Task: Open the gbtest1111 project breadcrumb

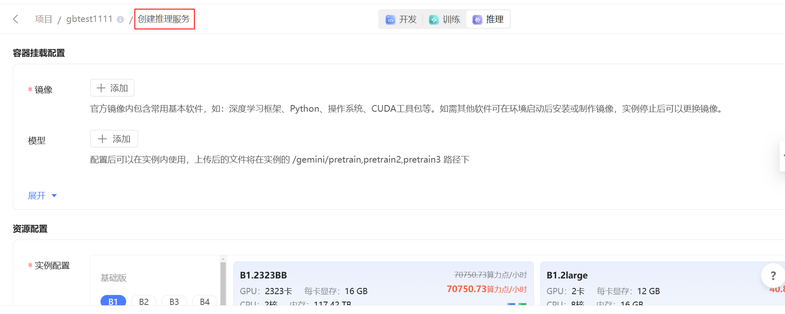Action: tap(89, 19)
